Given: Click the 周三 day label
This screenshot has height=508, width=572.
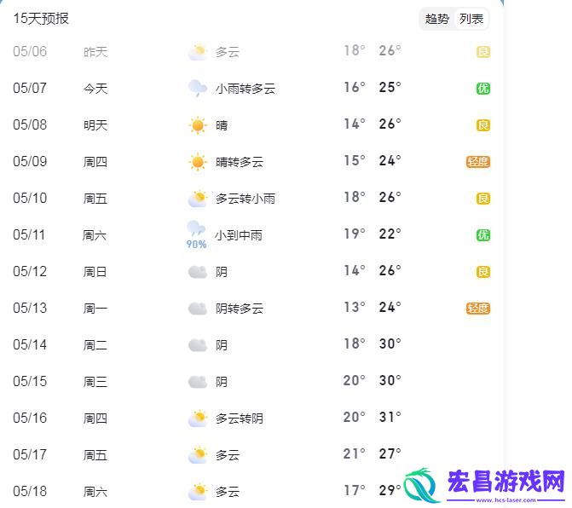Looking at the screenshot, I should 95,382.
